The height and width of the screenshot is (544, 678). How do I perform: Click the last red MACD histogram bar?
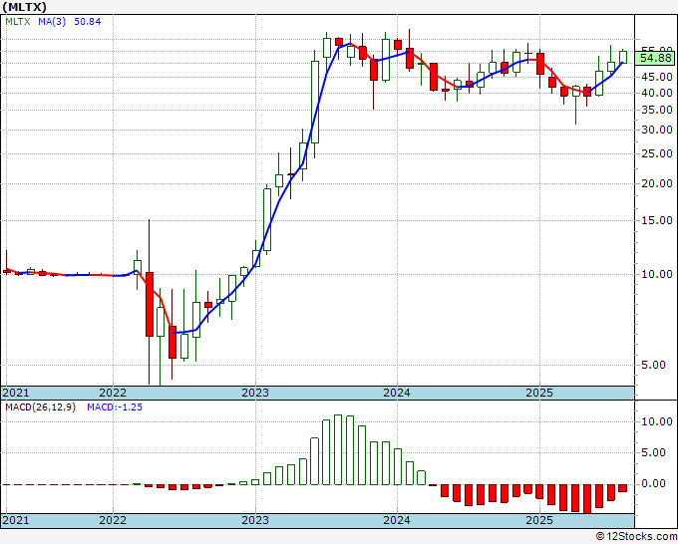point(622,488)
